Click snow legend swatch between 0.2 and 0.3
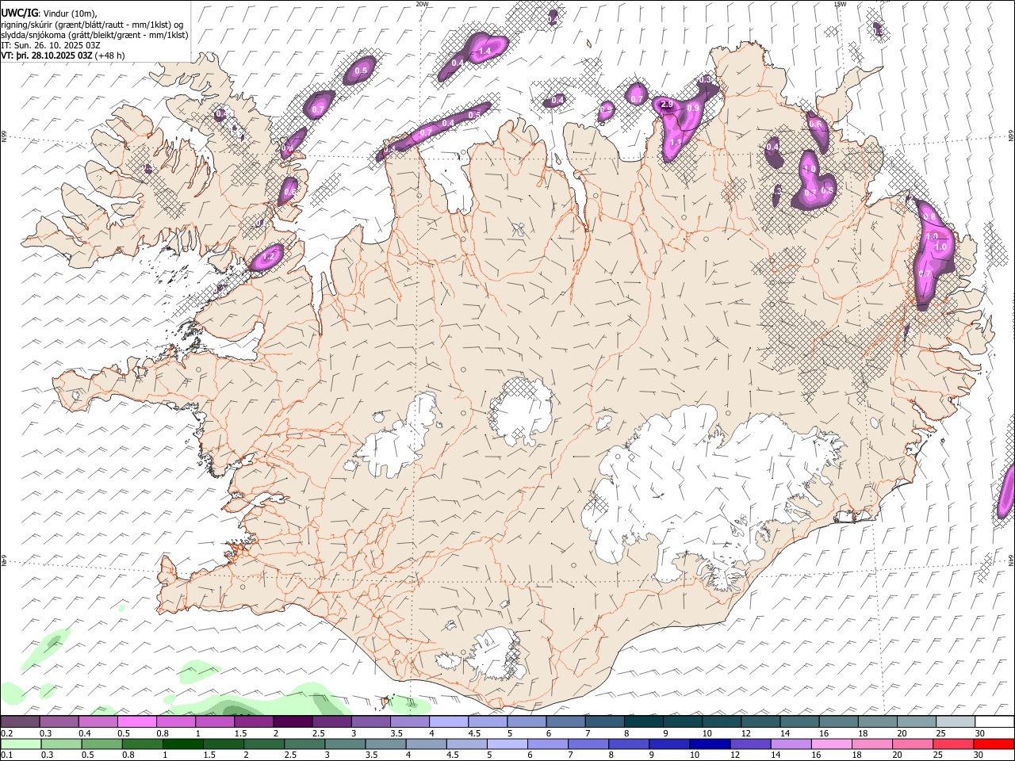This screenshot has width=1015, height=761. click(x=20, y=722)
